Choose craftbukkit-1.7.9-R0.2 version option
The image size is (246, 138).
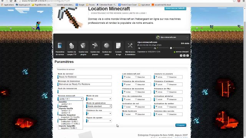pyautogui.click(x=70, y=124)
